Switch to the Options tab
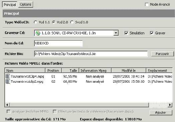Screen dimensions: 175x122 coord(26,4)
